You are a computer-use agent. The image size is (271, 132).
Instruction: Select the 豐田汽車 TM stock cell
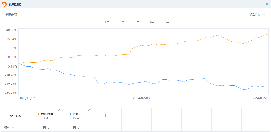point(46,116)
